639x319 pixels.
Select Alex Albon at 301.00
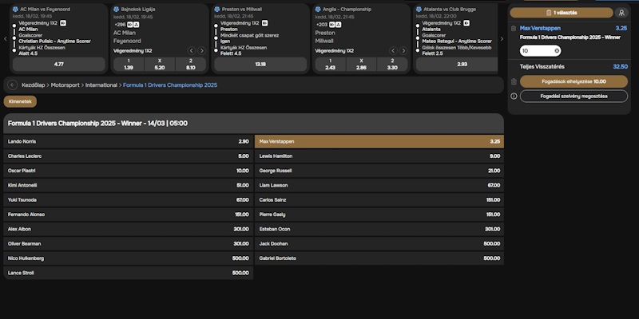click(x=129, y=229)
